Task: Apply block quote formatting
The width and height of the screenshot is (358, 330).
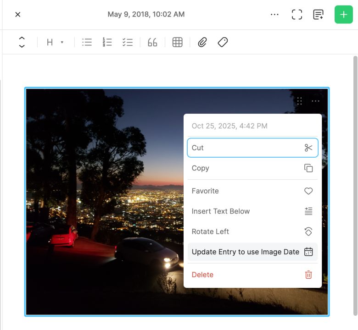Action: pos(152,42)
